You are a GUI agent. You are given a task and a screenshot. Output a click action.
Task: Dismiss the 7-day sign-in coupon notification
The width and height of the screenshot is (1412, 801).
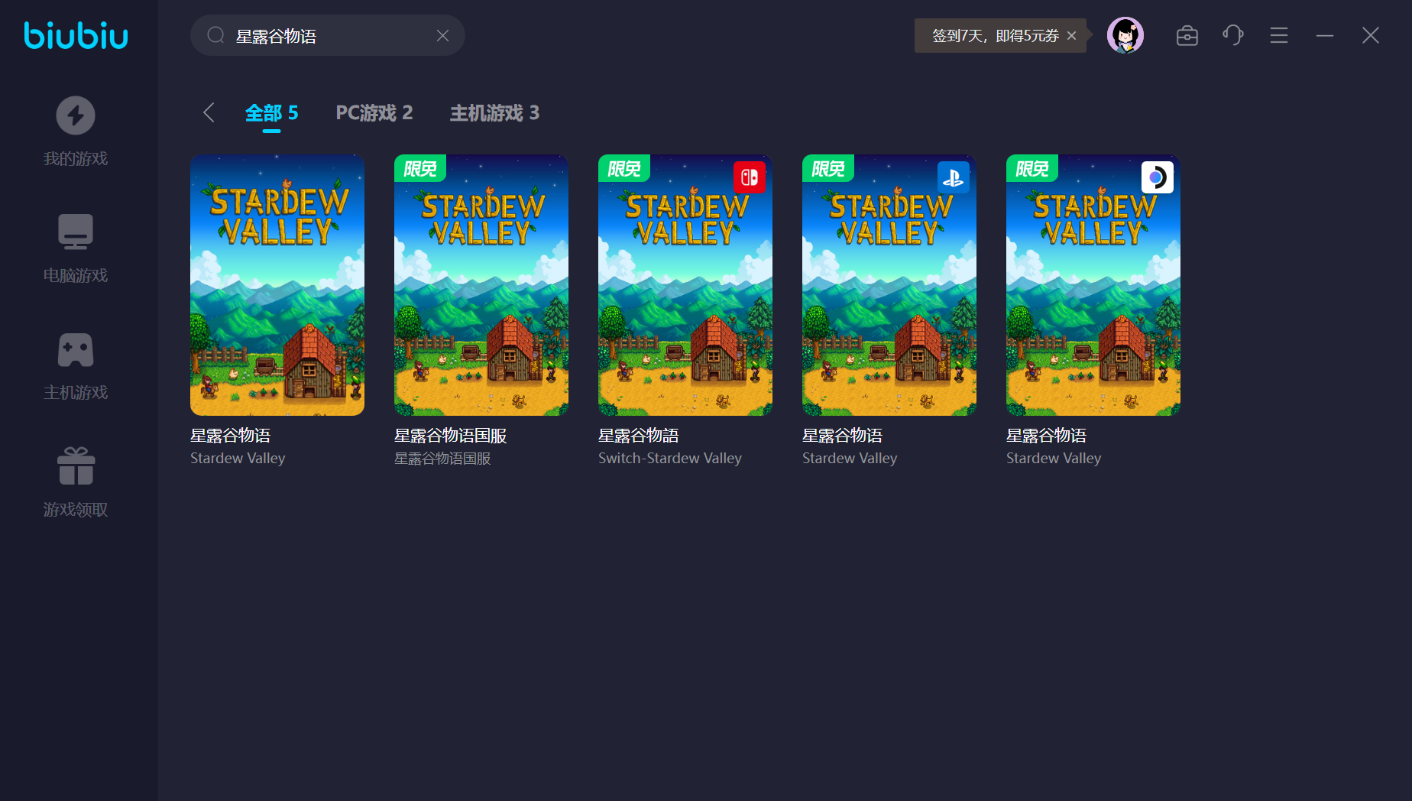coord(1071,35)
